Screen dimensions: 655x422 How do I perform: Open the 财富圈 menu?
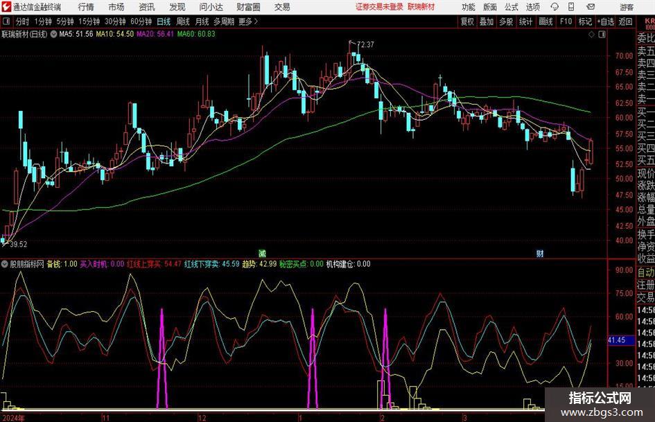coord(248,7)
